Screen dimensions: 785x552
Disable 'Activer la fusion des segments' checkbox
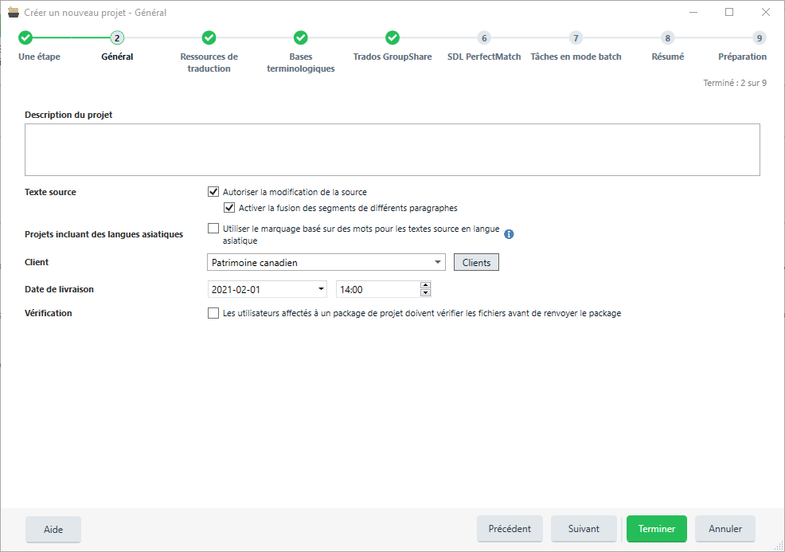[x=230, y=208]
